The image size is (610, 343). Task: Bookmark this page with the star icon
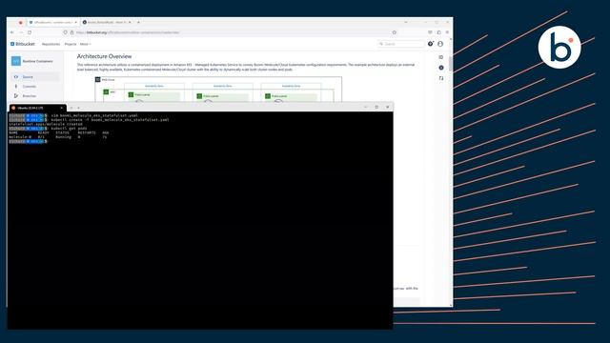(394, 32)
